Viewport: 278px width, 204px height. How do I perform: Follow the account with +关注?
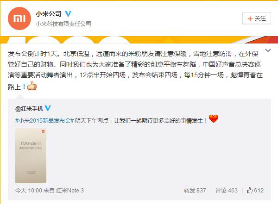(x=257, y=18)
